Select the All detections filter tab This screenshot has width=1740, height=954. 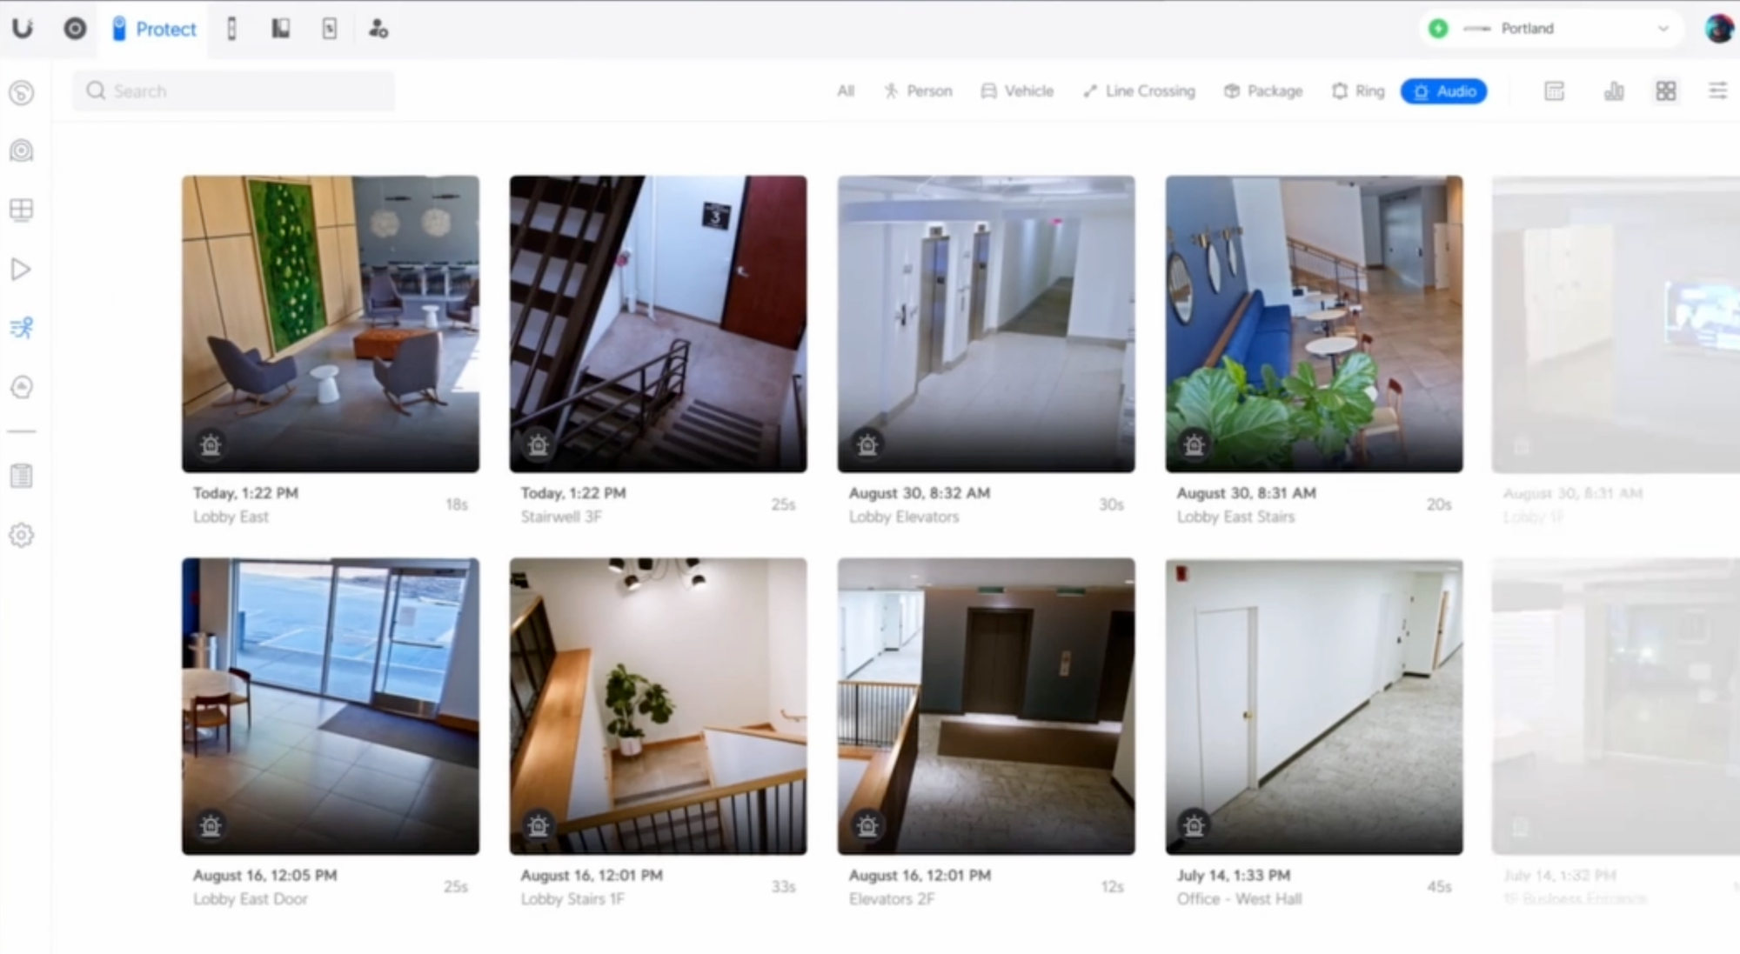[846, 91]
